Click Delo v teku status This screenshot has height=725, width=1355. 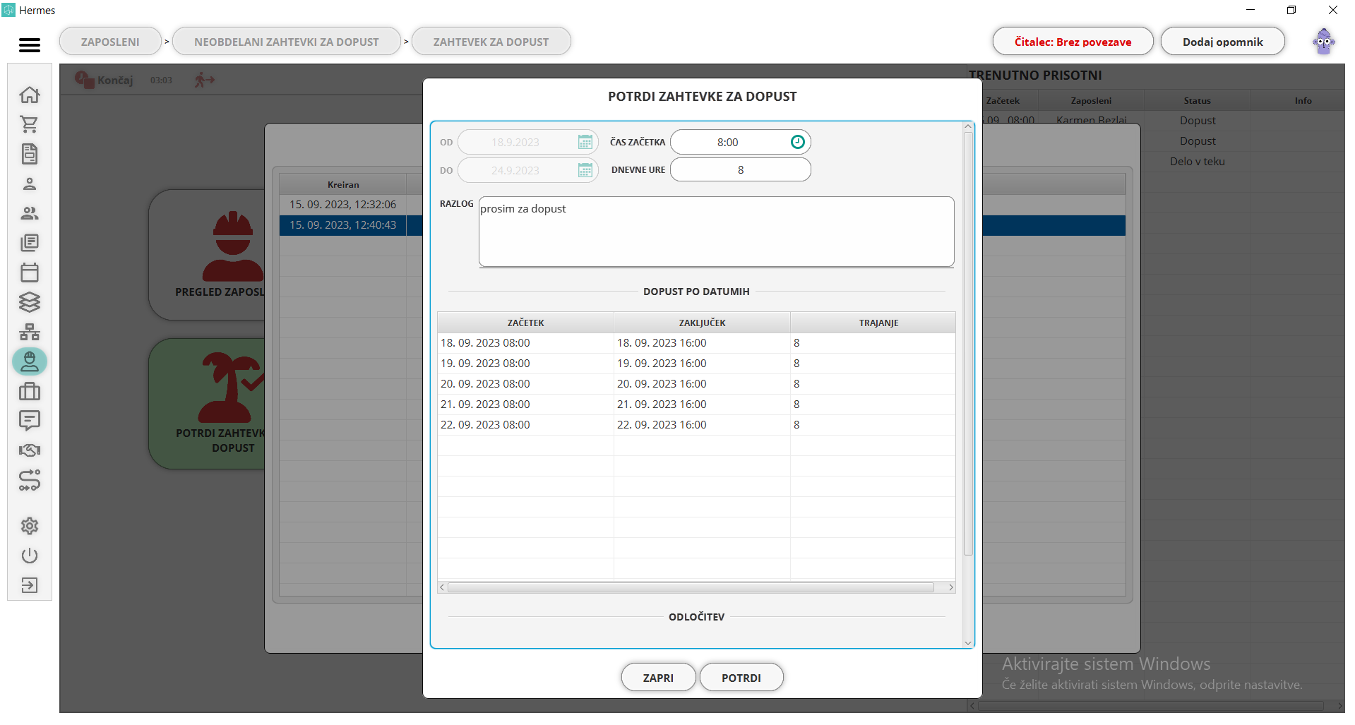click(x=1197, y=161)
